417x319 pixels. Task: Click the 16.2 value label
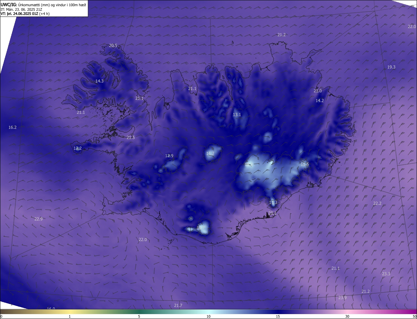click(12, 128)
